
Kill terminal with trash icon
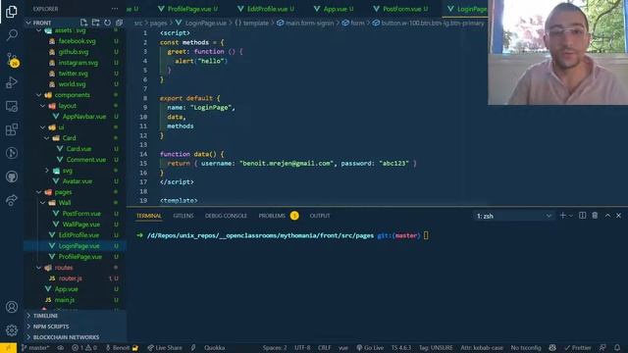click(x=595, y=216)
